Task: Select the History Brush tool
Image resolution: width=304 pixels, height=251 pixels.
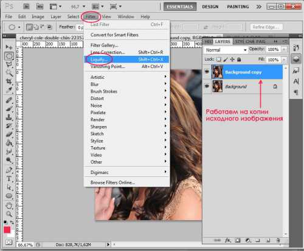Action: coord(9,125)
